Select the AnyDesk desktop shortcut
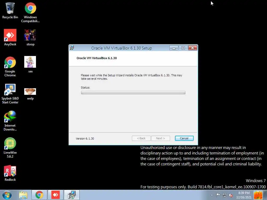 [10, 37]
